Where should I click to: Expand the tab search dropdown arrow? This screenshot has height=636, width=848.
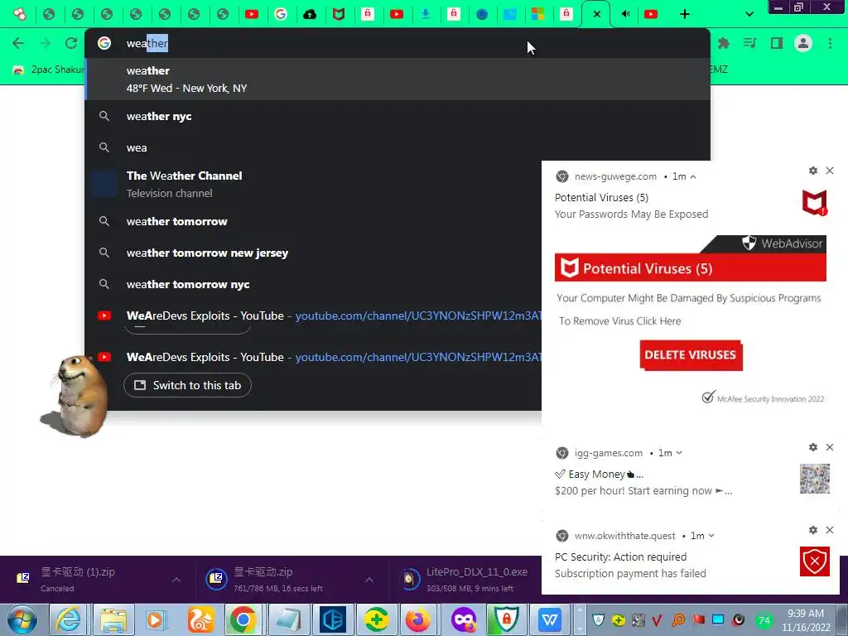click(x=749, y=14)
